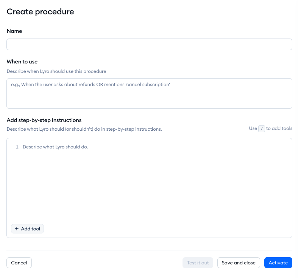
Task: Activate the procedure
Action: click(278, 263)
